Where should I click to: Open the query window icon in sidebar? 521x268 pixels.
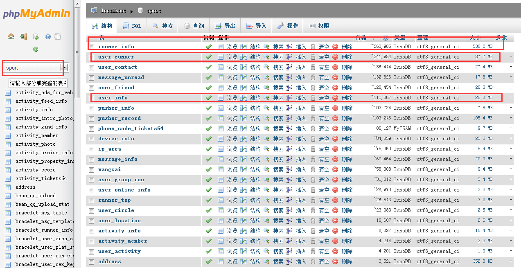pos(36,36)
